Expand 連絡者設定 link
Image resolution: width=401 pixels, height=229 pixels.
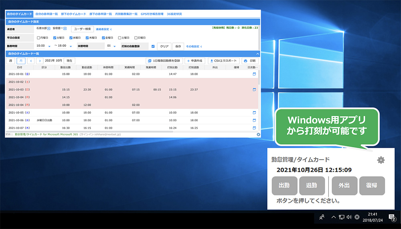click(103, 29)
